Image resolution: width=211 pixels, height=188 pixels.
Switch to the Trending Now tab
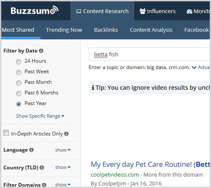click(x=64, y=30)
